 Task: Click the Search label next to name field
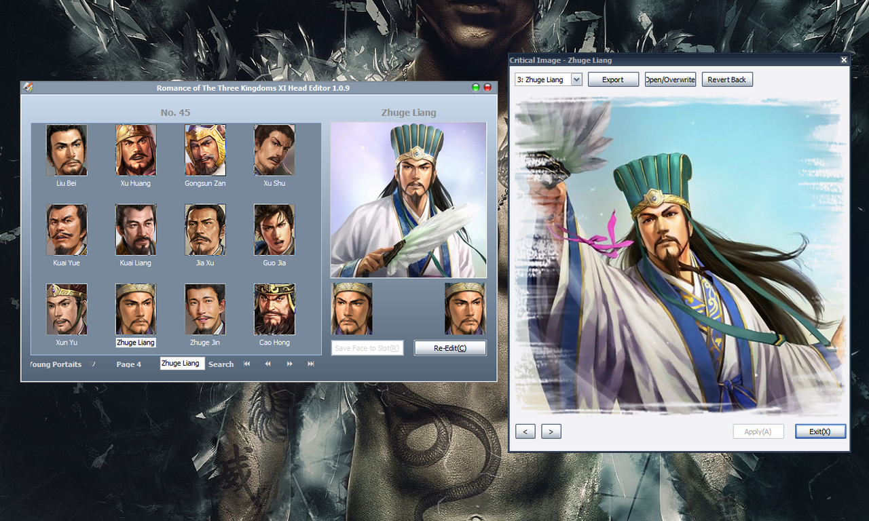(221, 364)
